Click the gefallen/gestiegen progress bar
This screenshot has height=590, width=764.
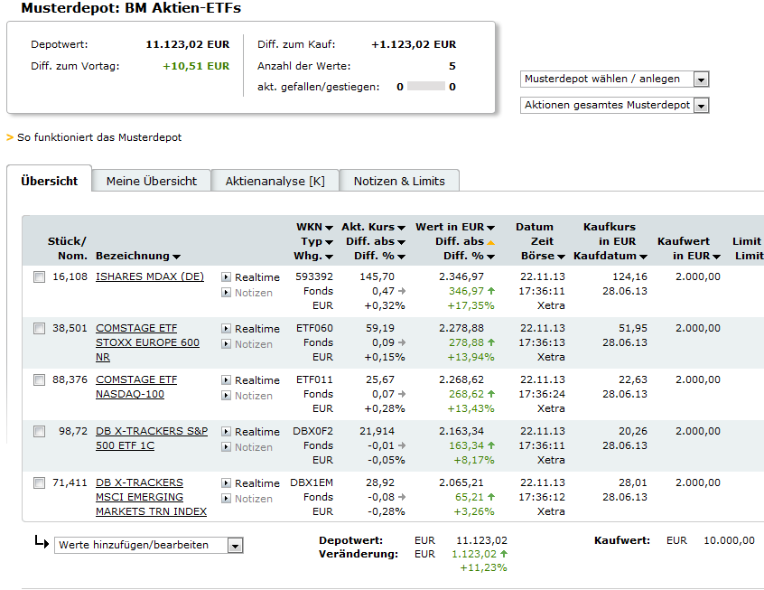(x=425, y=87)
